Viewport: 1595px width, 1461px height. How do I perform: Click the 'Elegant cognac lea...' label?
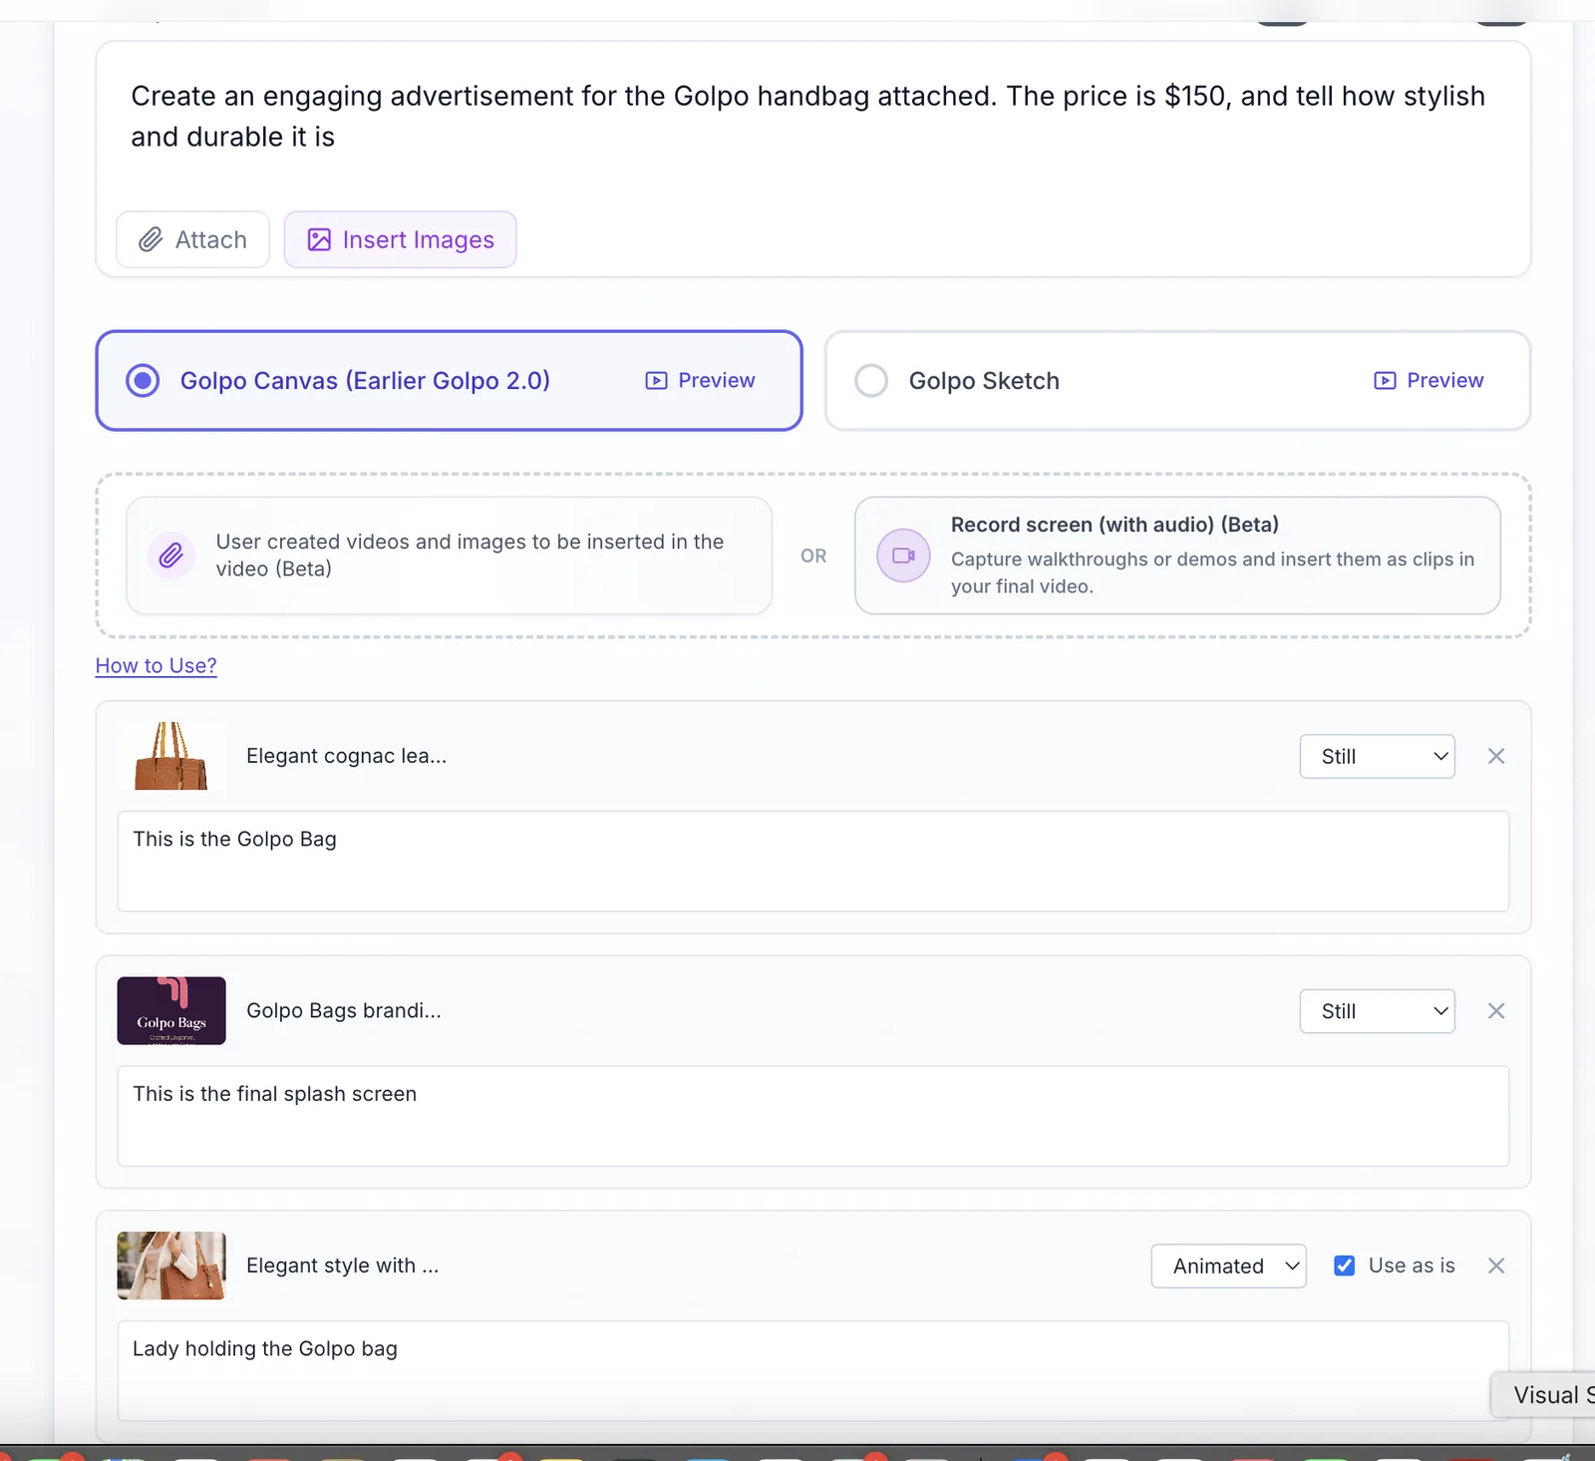tap(346, 756)
